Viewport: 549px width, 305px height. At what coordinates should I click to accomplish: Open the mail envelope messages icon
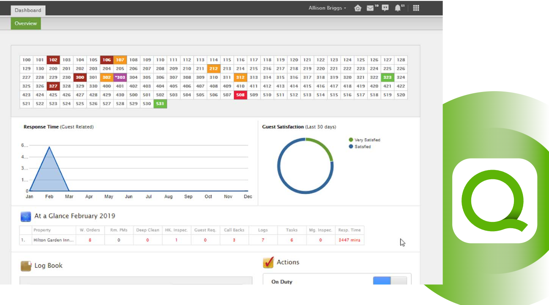coord(370,8)
